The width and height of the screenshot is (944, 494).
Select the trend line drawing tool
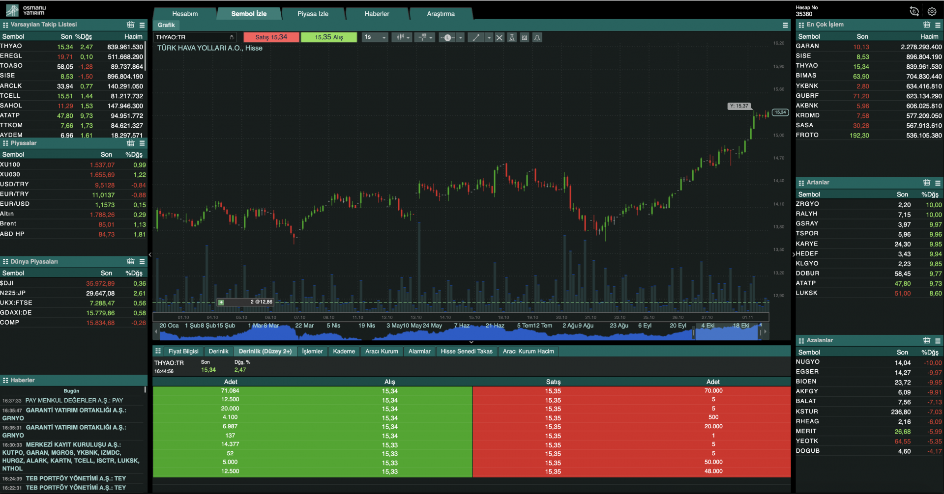click(x=475, y=37)
